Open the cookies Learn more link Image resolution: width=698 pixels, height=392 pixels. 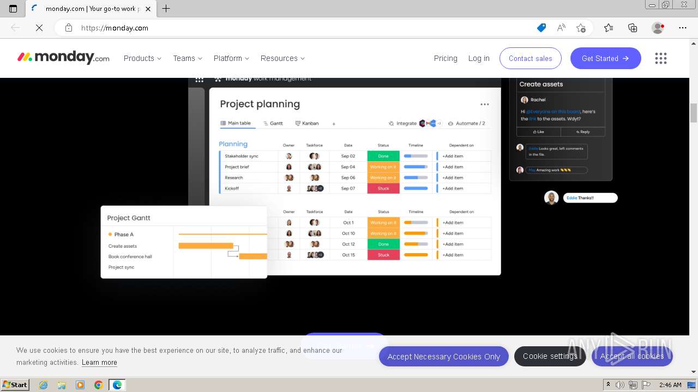click(99, 362)
